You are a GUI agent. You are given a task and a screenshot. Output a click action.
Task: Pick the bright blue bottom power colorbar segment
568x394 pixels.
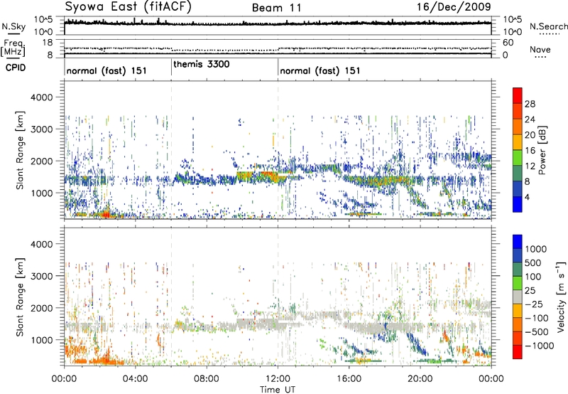pyautogui.click(x=518, y=204)
